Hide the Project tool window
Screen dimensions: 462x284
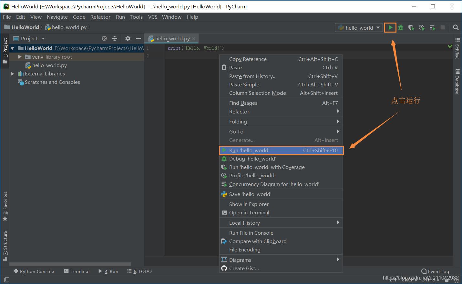(x=139, y=38)
